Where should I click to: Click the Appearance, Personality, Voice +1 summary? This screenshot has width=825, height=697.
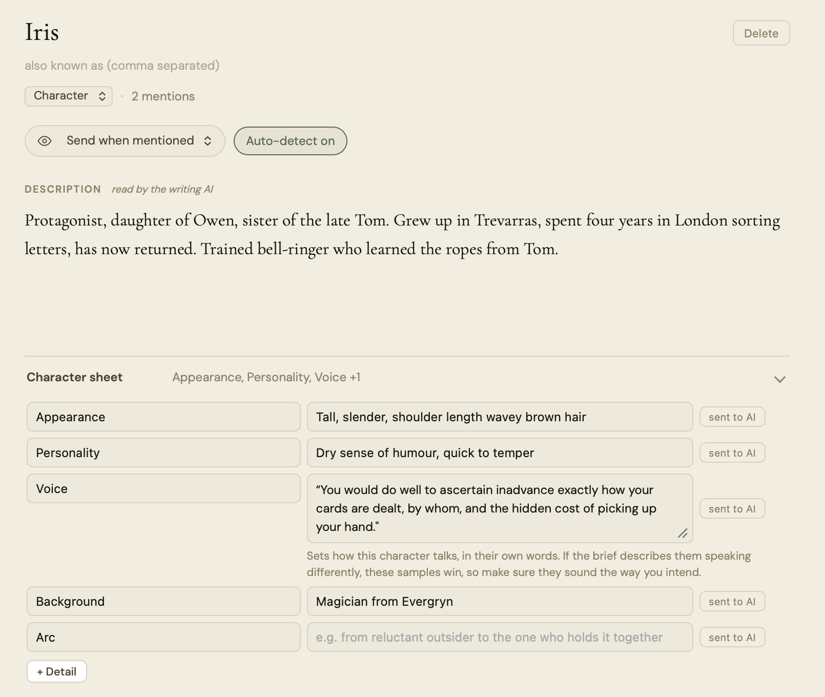tap(266, 377)
